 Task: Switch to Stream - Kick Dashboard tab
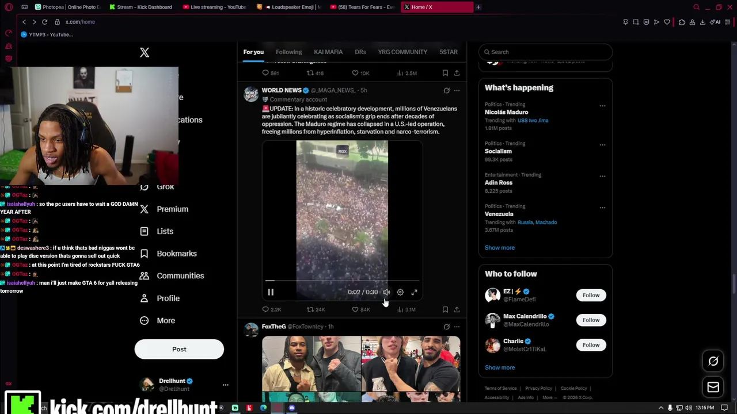point(140,7)
